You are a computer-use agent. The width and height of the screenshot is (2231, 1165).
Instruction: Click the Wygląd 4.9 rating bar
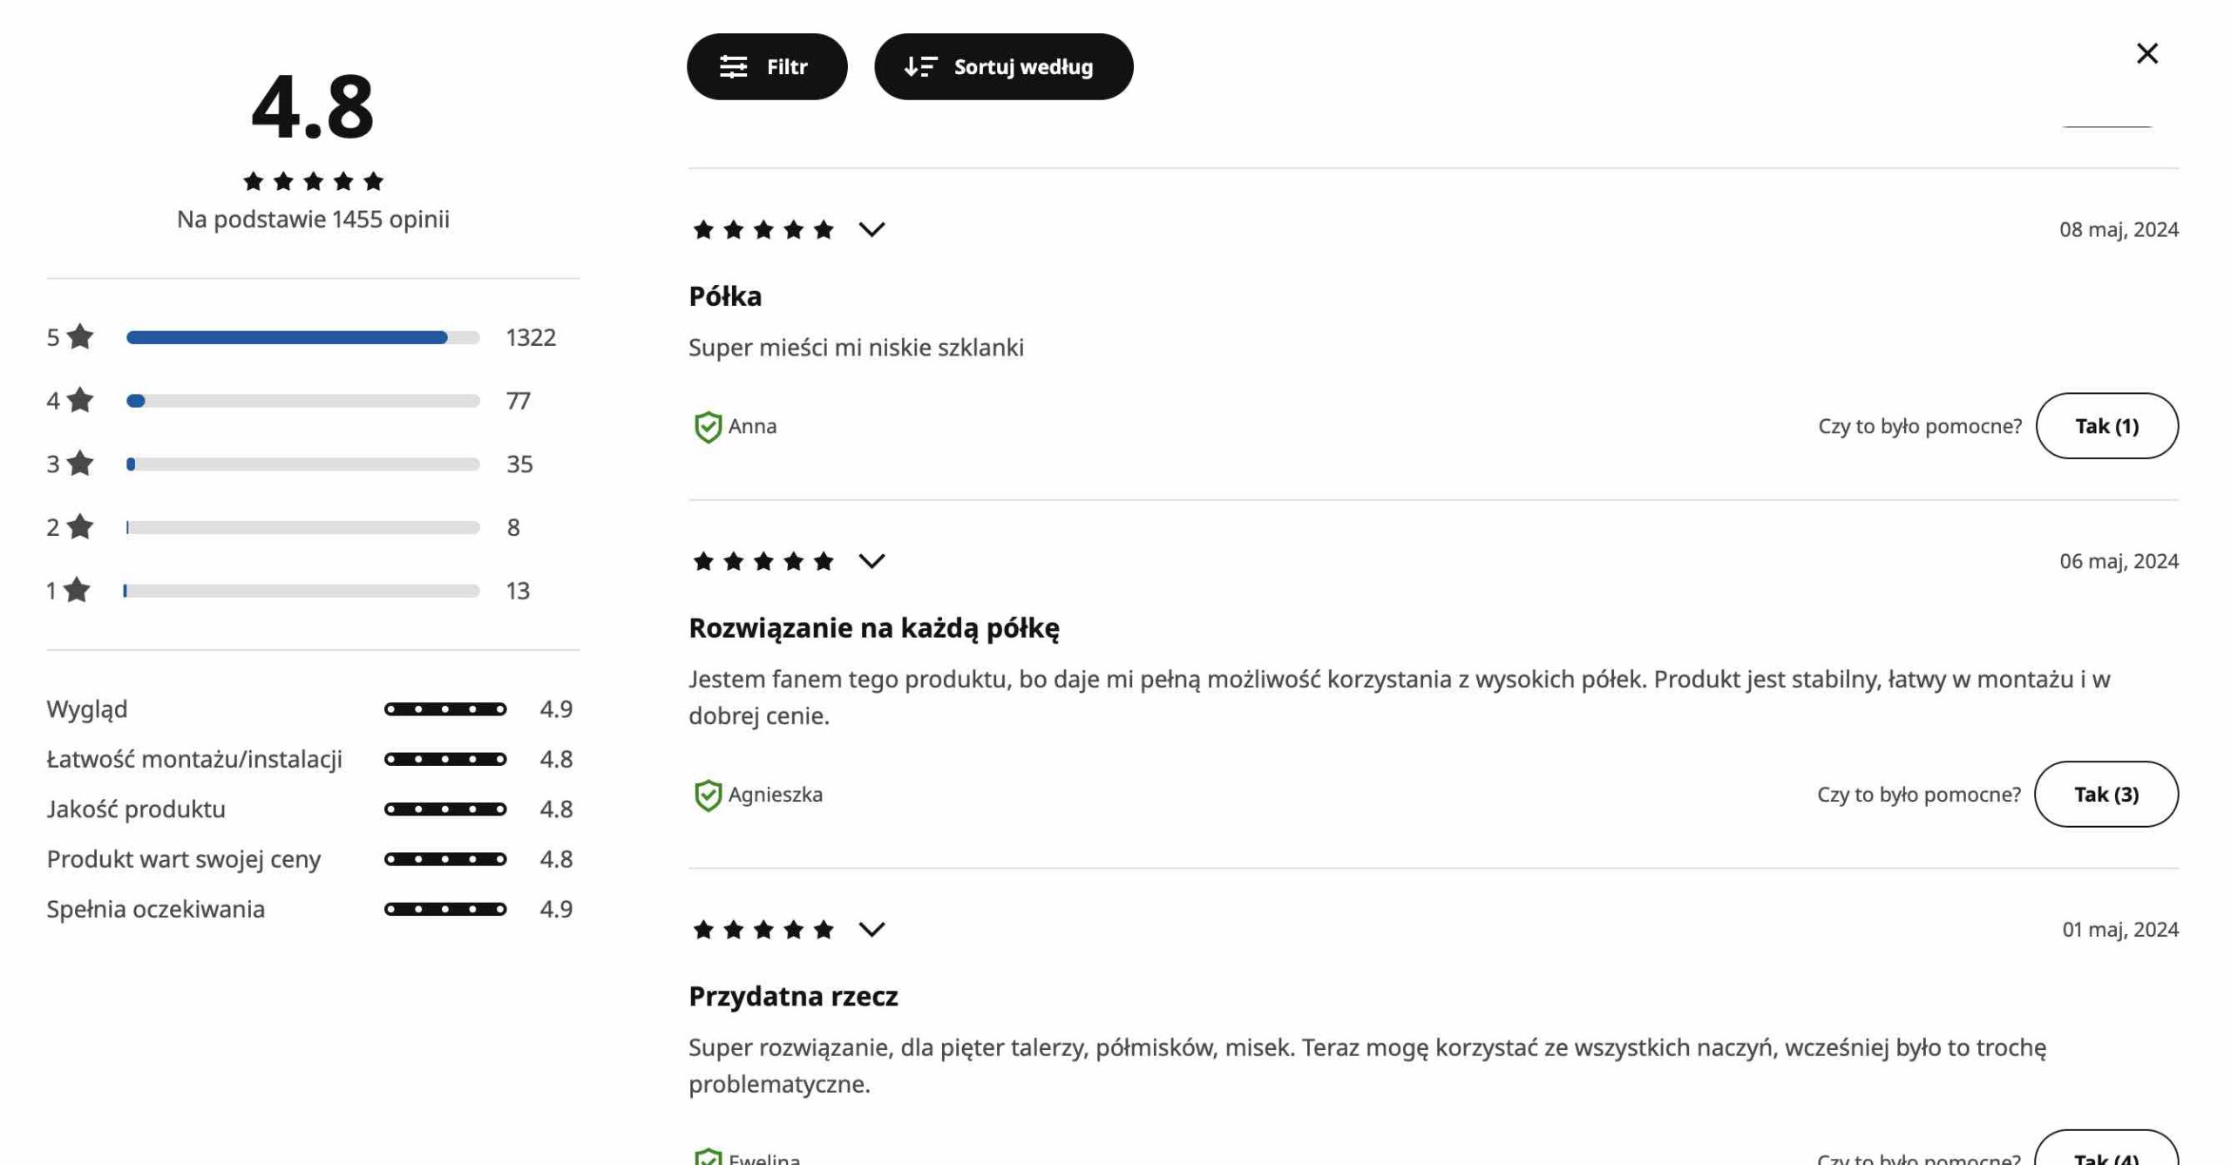445,708
